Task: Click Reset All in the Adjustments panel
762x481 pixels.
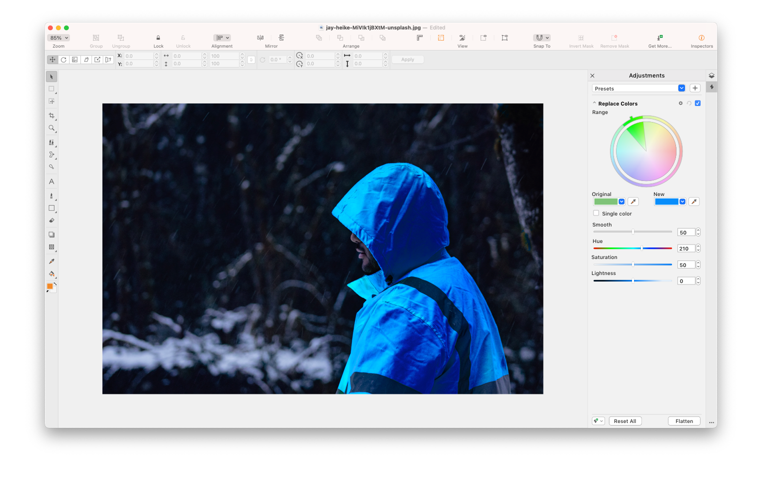Action: [x=625, y=420]
